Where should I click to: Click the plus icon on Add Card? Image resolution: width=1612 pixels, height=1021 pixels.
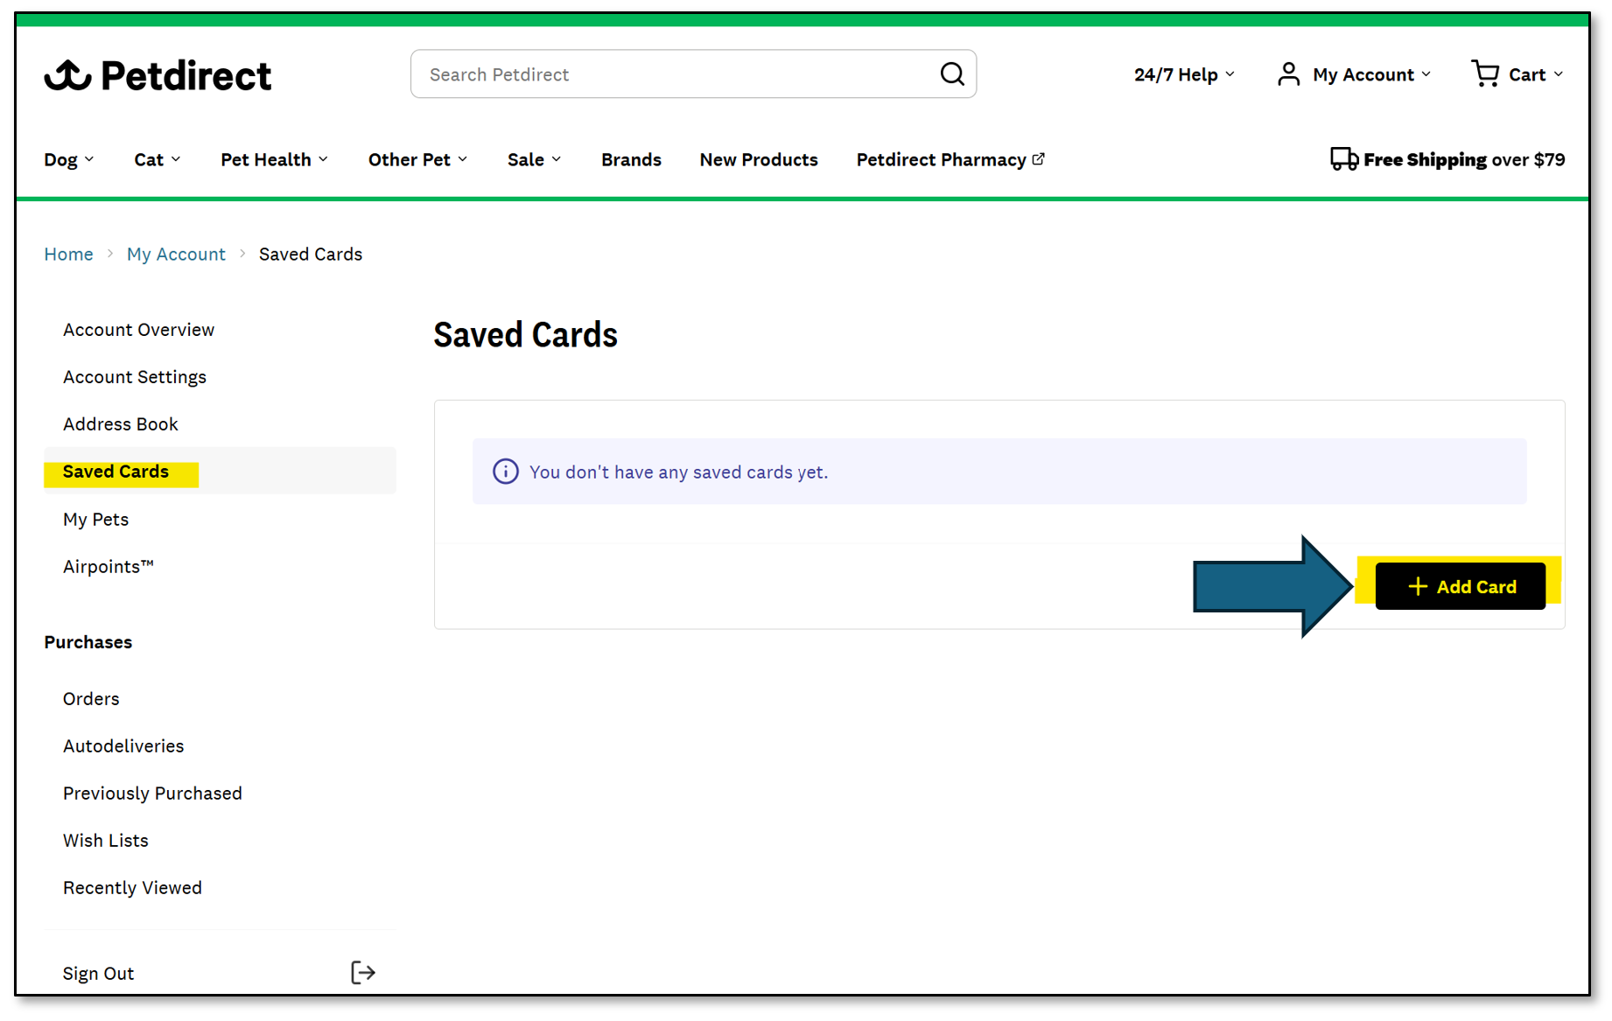pos(1418,586)
